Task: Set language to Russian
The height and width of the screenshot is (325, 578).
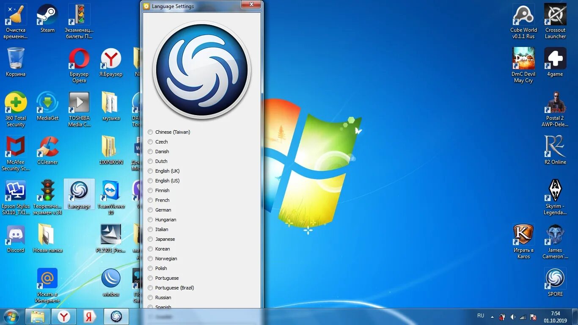Action: click(160, 297)
